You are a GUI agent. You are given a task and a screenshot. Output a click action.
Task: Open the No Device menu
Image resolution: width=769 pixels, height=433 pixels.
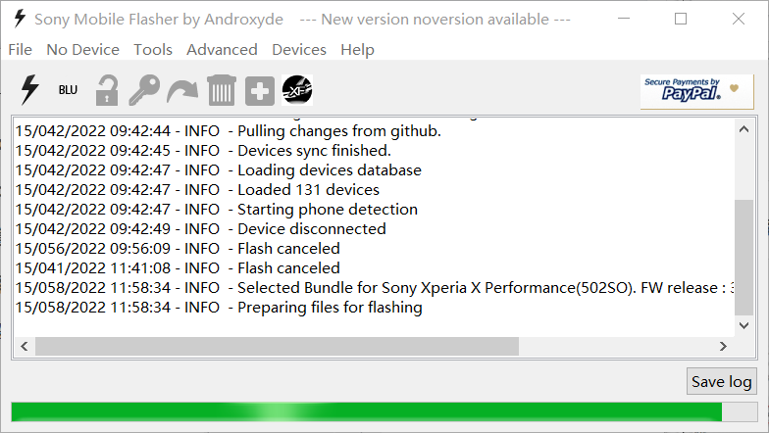82,50
